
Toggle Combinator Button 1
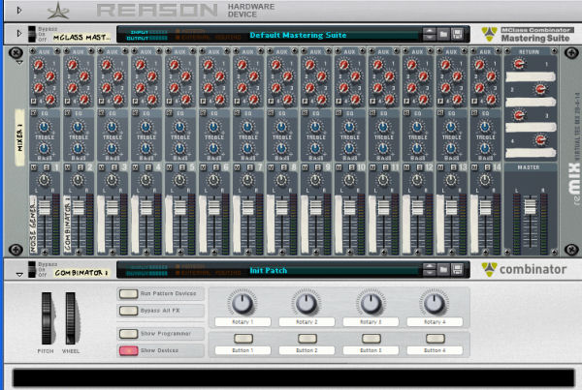click(x=243, y=338)
